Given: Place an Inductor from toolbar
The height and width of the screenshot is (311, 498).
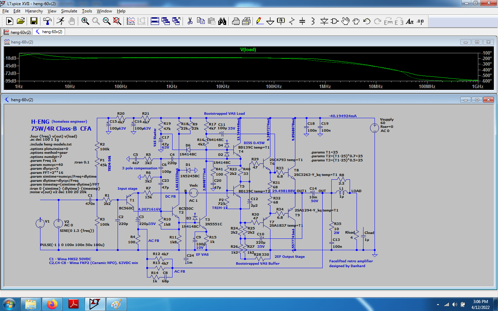Looking at the screenshot, I should (313, 21).
